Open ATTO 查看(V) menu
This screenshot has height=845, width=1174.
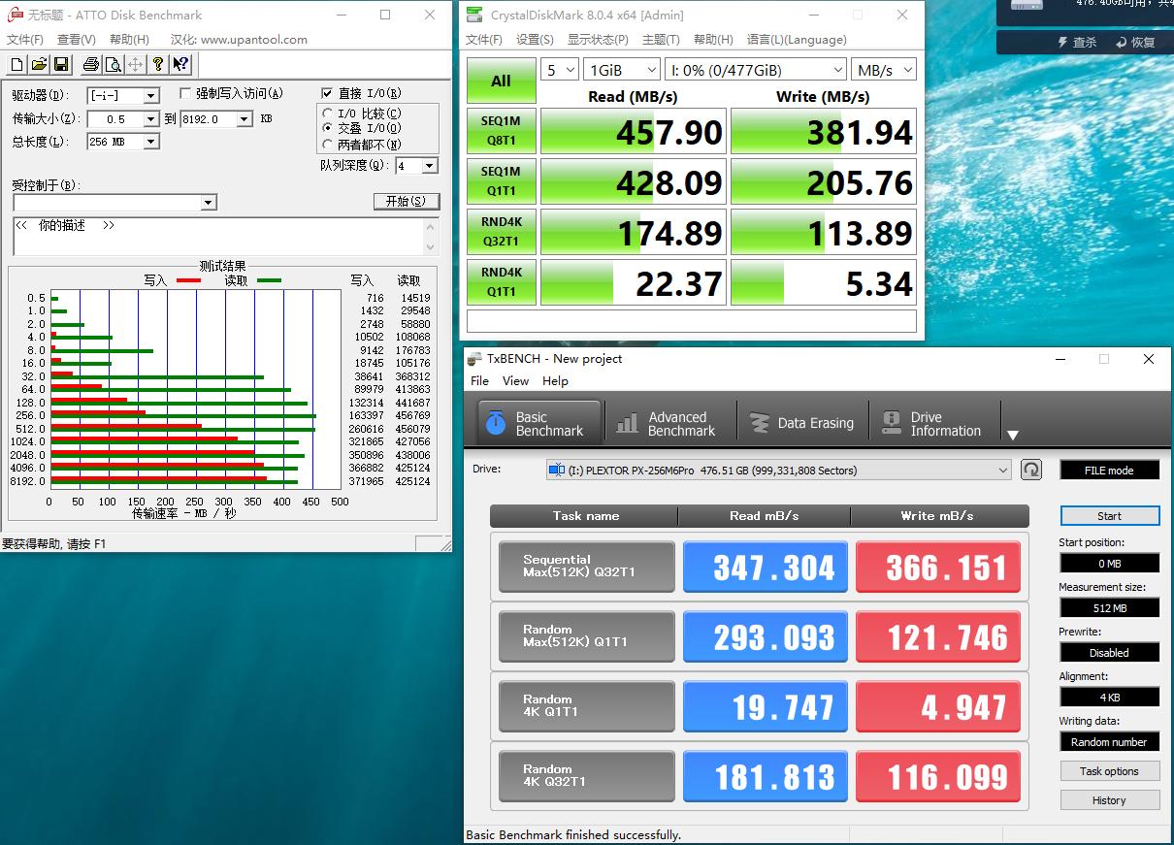point(77,40)
